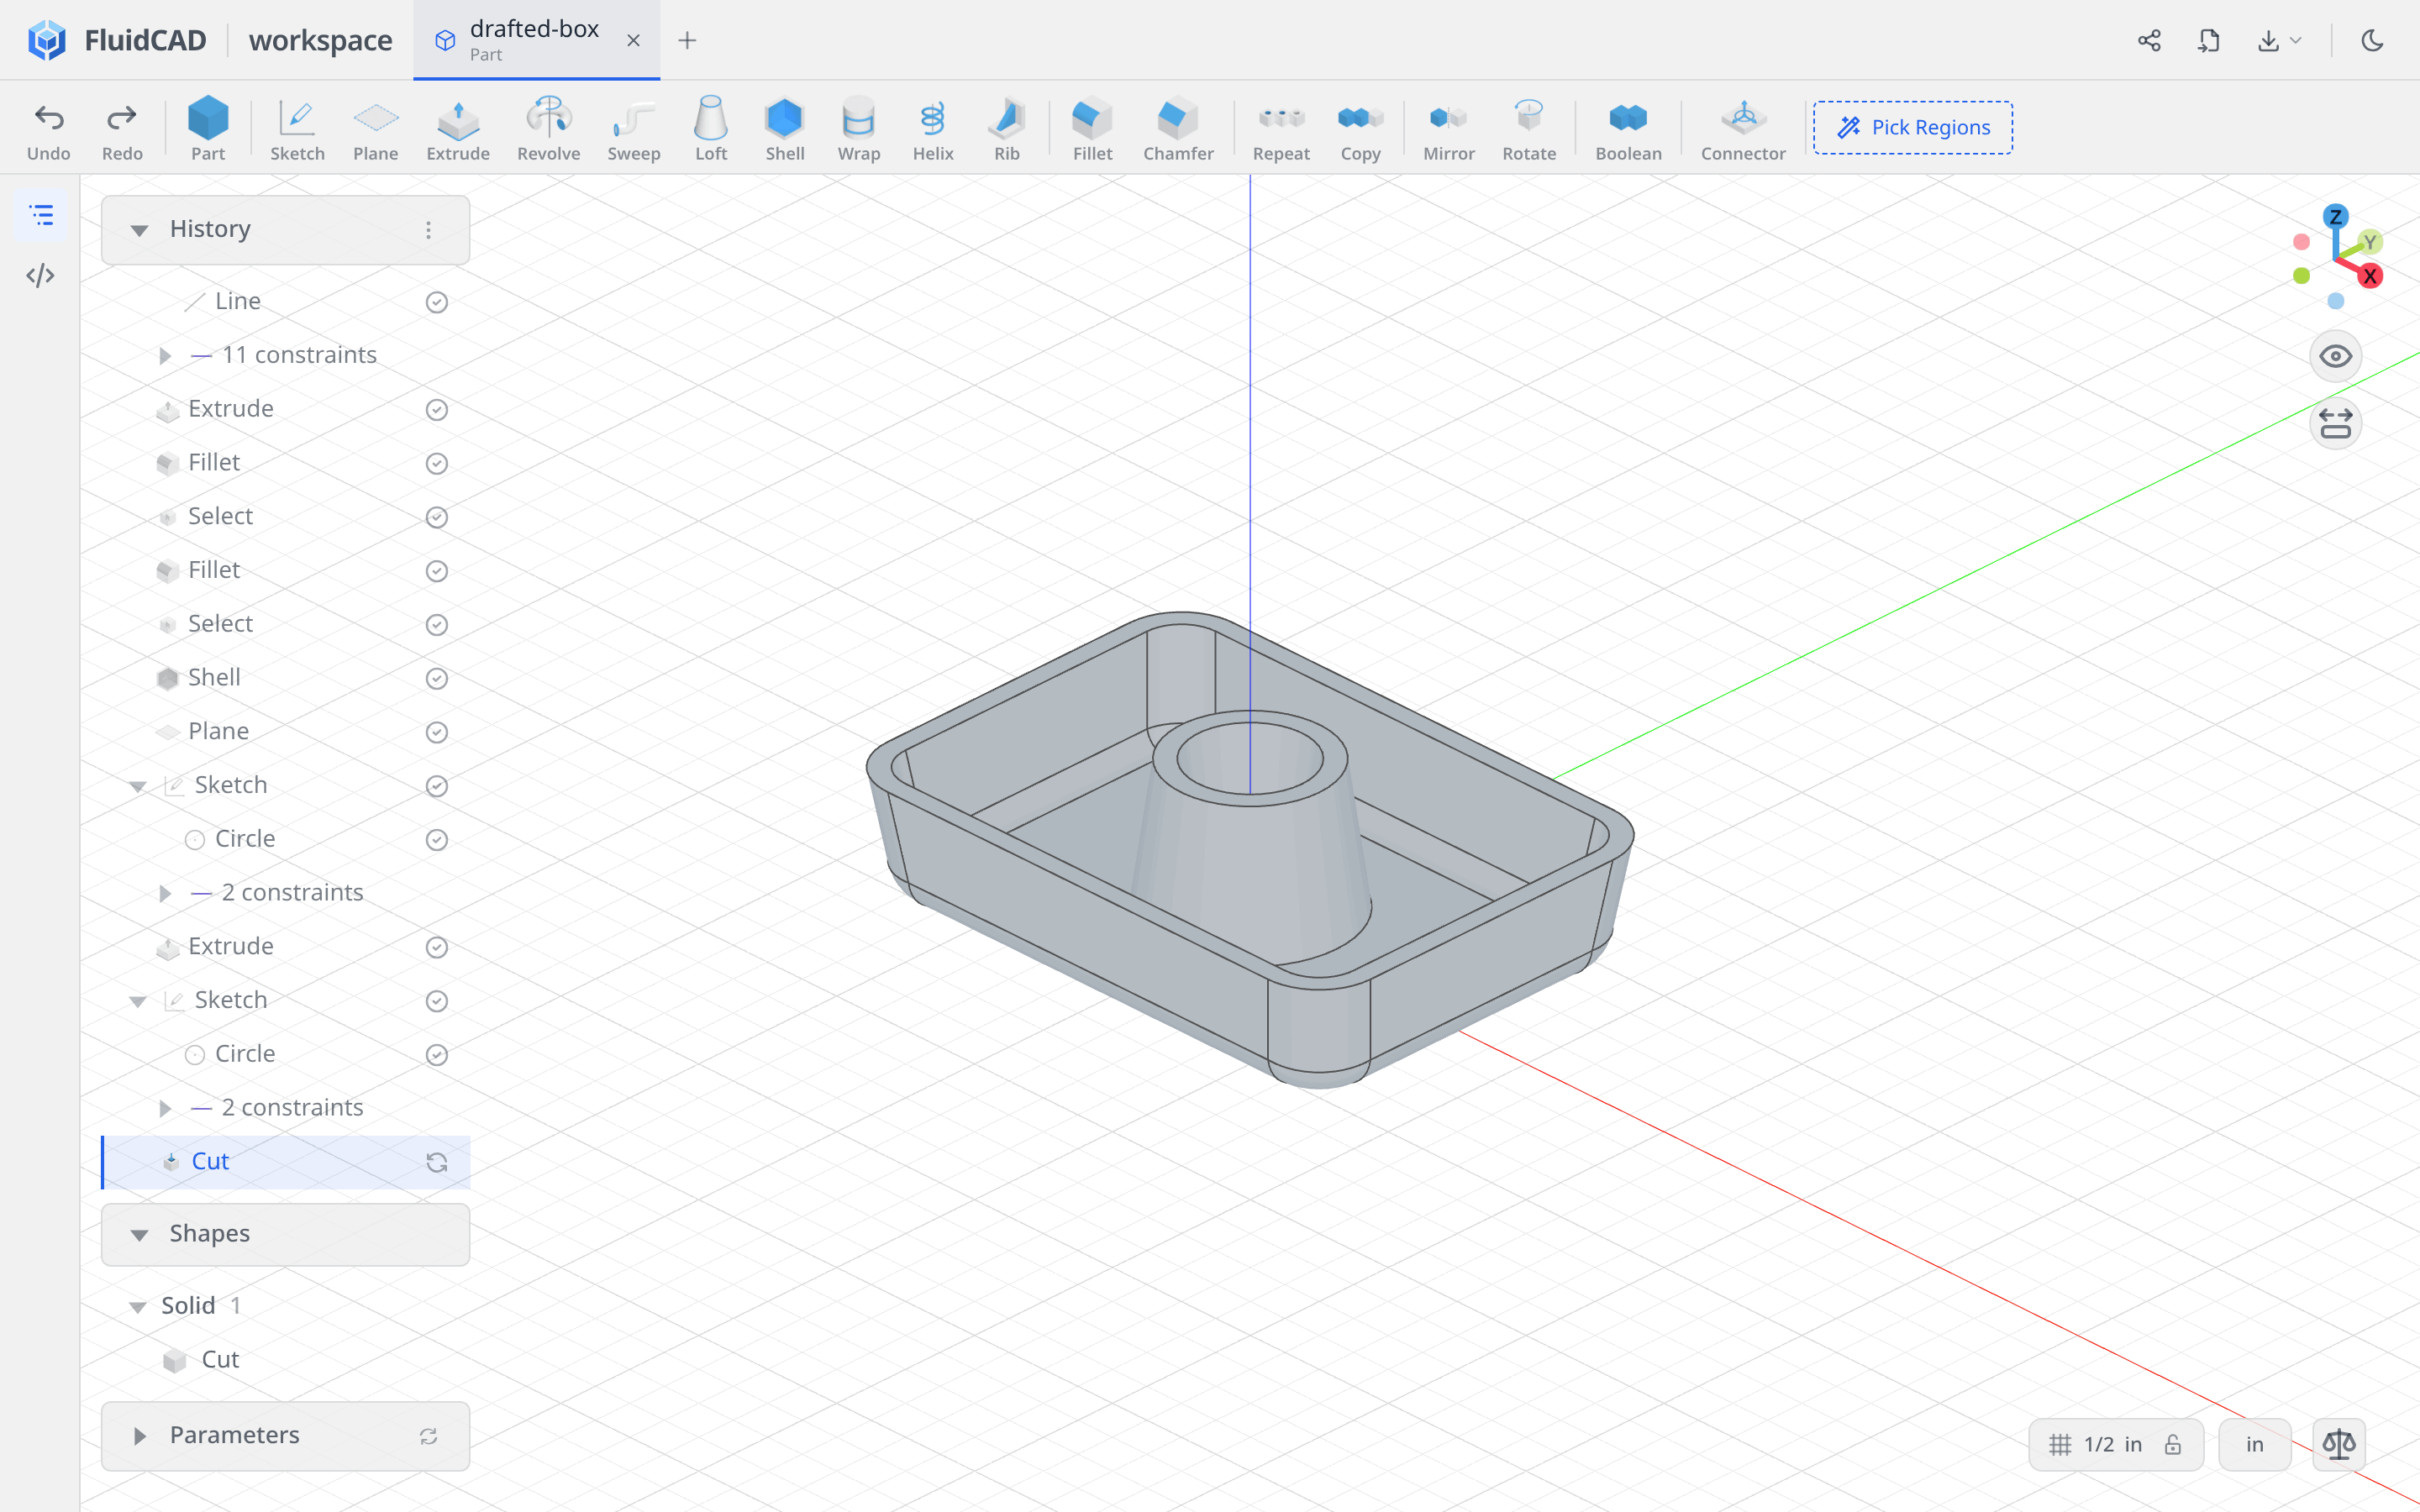Viewport: 2420px width, 1512px height.
Task: Click the X axis on view gizmo
Action: [x=2369, y=276]
